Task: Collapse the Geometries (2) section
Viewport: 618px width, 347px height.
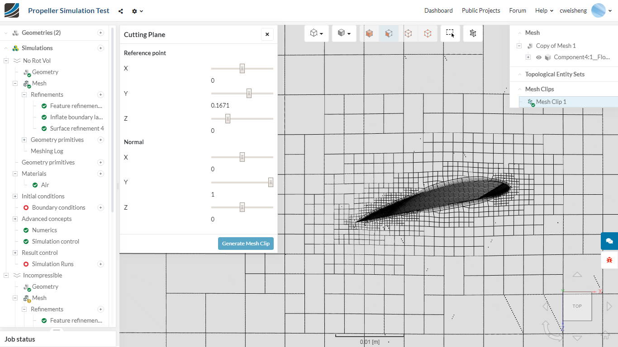Action: (6, 33)
